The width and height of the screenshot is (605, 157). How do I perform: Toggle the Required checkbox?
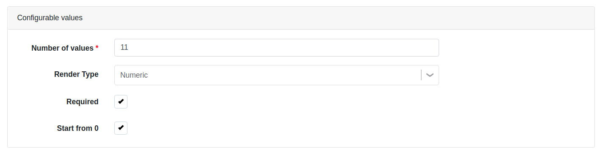coord(121,102)
